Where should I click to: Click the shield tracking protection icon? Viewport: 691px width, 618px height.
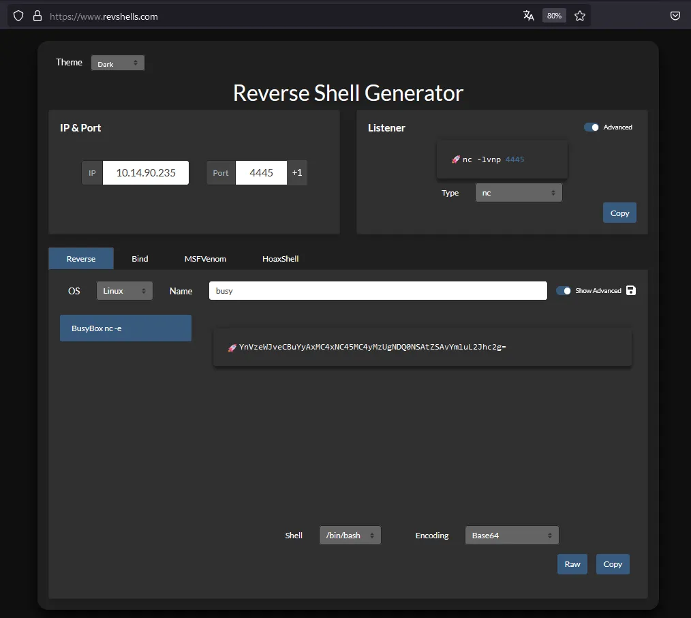coord(18,16)
